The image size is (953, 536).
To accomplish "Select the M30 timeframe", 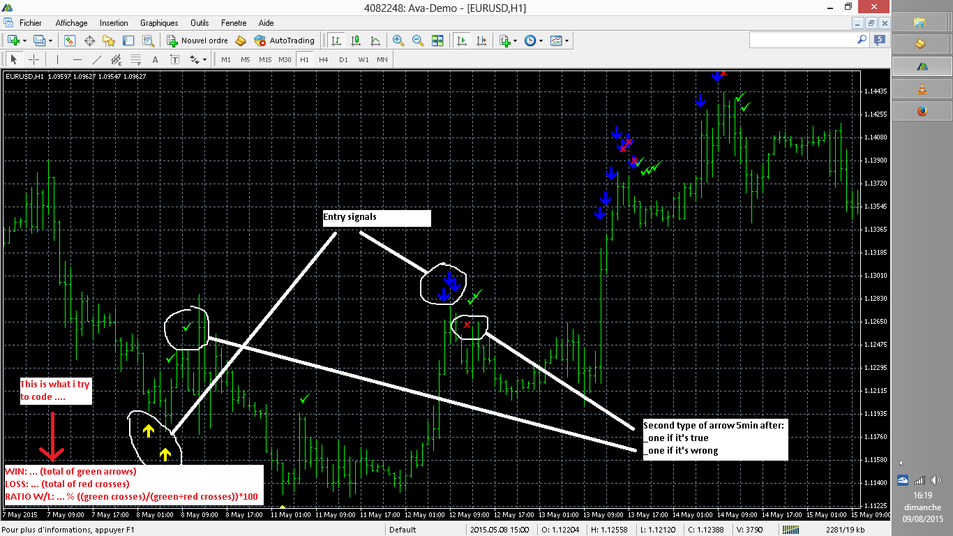I will click(285, 59).
